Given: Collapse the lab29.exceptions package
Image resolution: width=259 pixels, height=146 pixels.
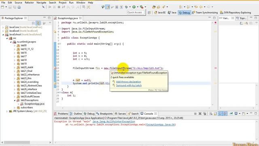Looking at the screenshot, I should [15, 100].
